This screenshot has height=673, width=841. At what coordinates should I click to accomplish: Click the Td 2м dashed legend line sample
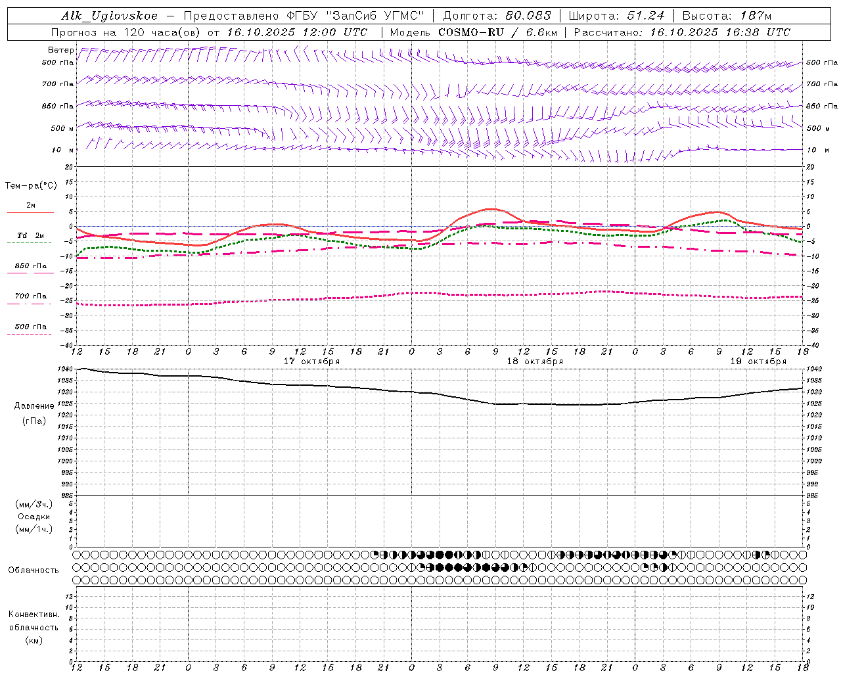tap(29, 243)
